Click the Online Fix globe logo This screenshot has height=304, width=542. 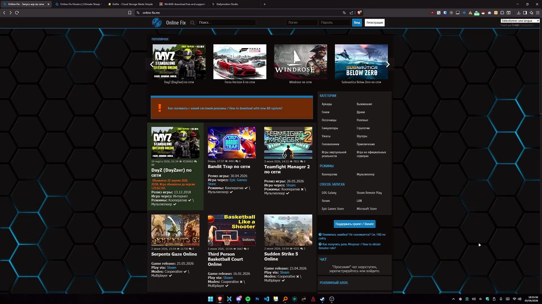point(157,22)
